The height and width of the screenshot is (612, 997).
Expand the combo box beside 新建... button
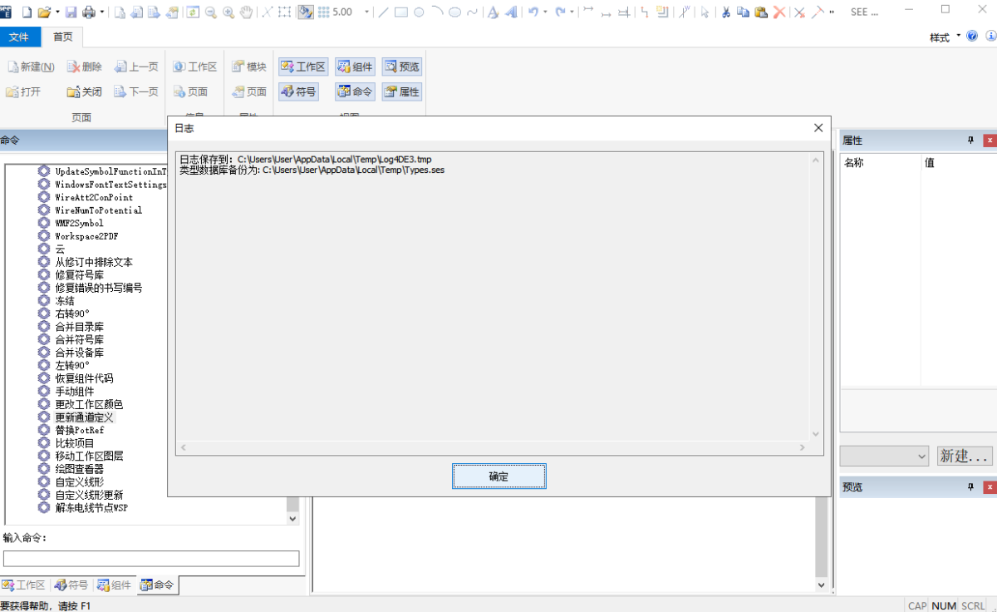pos(921,456)
